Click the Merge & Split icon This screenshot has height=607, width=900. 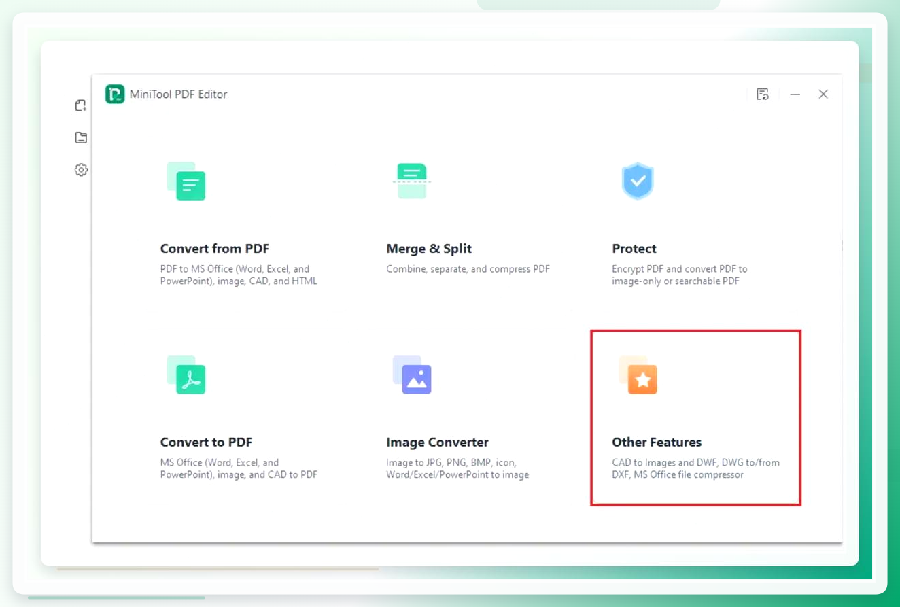[412, 181]
